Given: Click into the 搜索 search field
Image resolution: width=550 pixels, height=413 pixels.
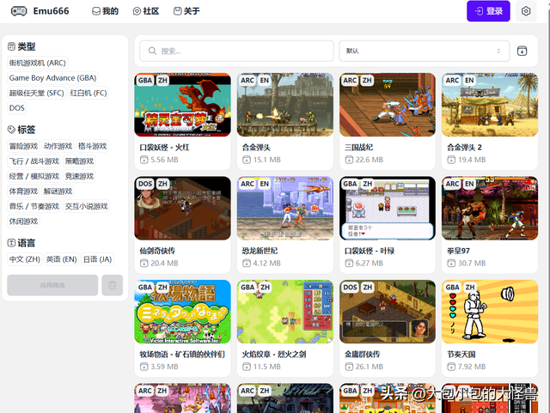Looking at the screenshot, I should point(236,51).
